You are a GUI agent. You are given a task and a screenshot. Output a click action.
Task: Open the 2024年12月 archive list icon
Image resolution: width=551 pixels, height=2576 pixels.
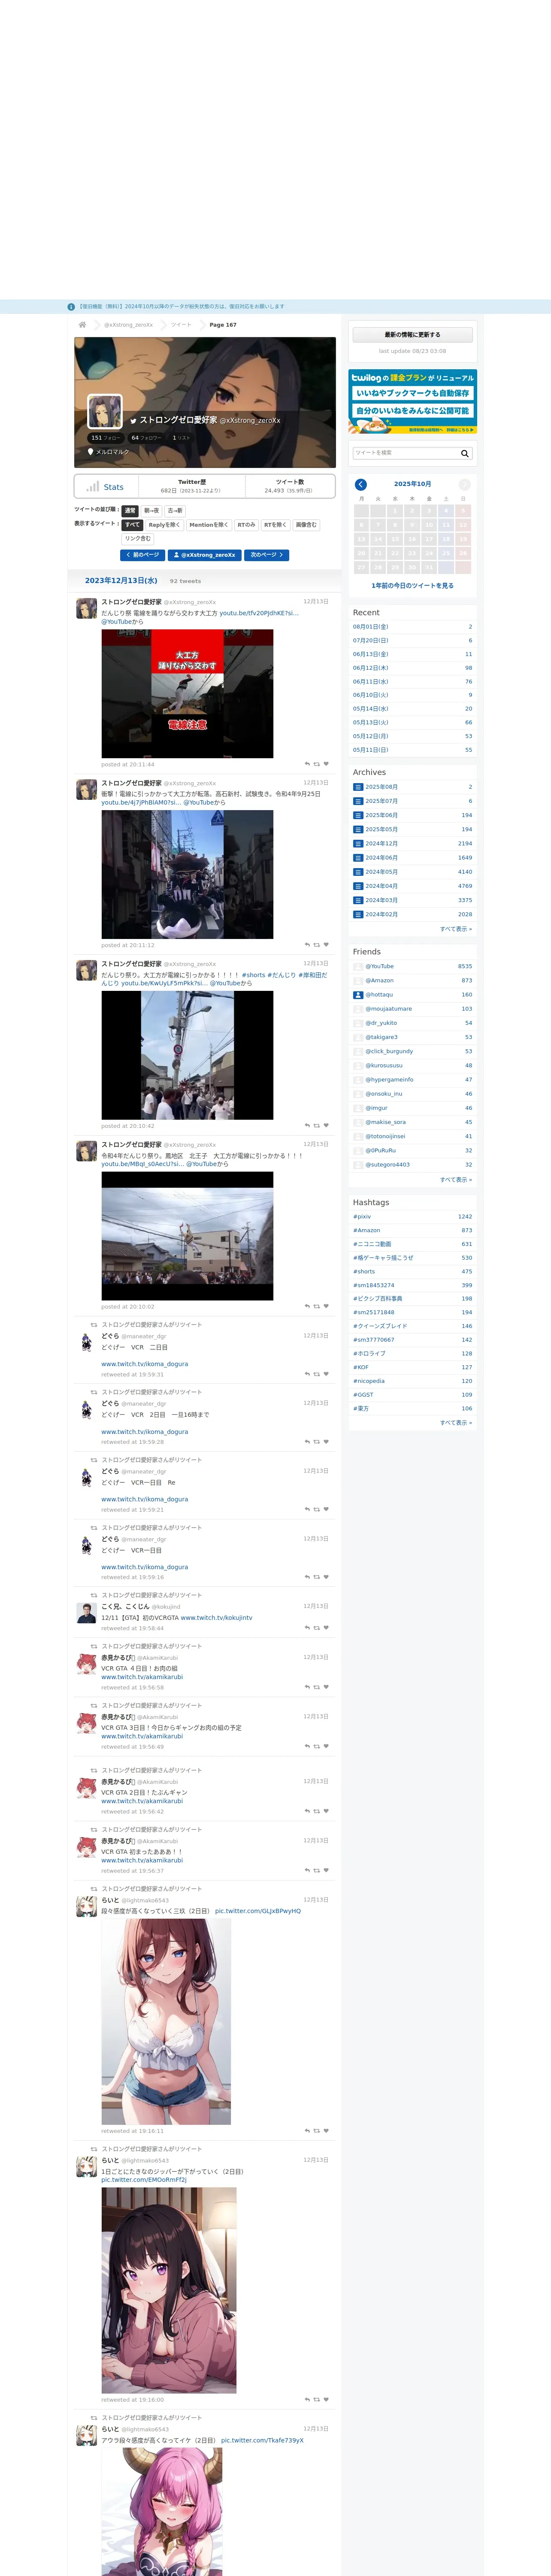pos(358,844)
